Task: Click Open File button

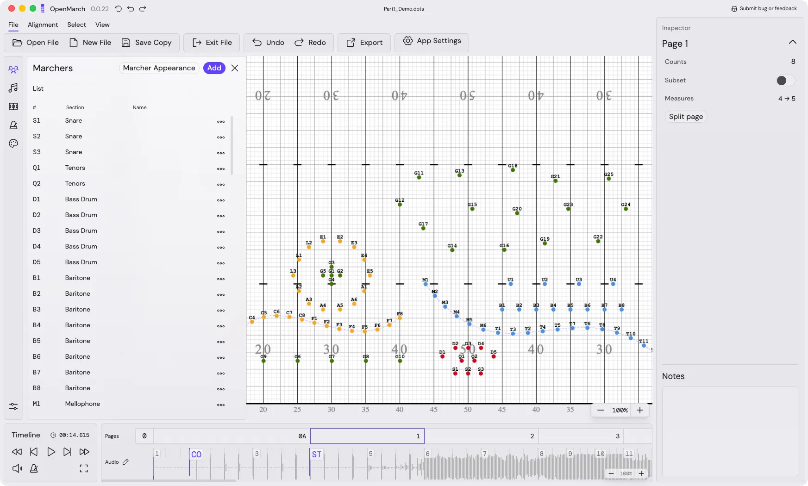Action: point(36,43)
